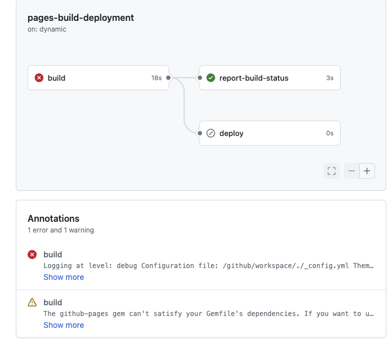This screenshot has width=388, height=351.
Task: Show more of the github-pages gem warning
Action: click(64, 325)
